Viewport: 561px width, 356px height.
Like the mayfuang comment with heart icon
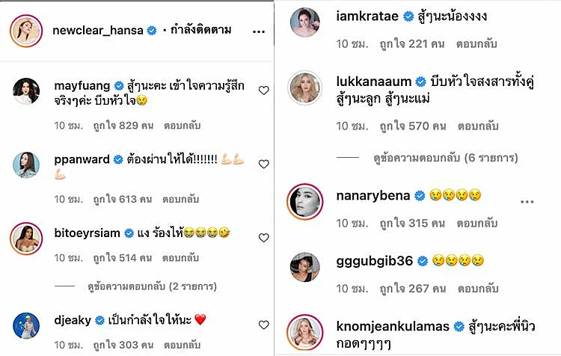(264, 90)
